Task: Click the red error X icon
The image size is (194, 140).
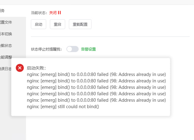Action: pyautogui.click(x=20, y=68)
